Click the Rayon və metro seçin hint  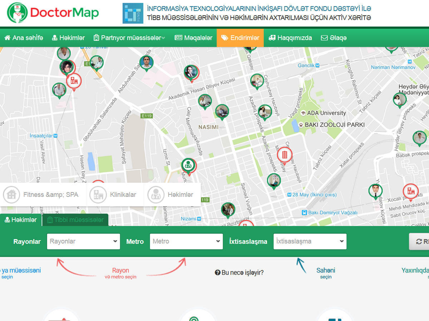(x=120, y=273)
